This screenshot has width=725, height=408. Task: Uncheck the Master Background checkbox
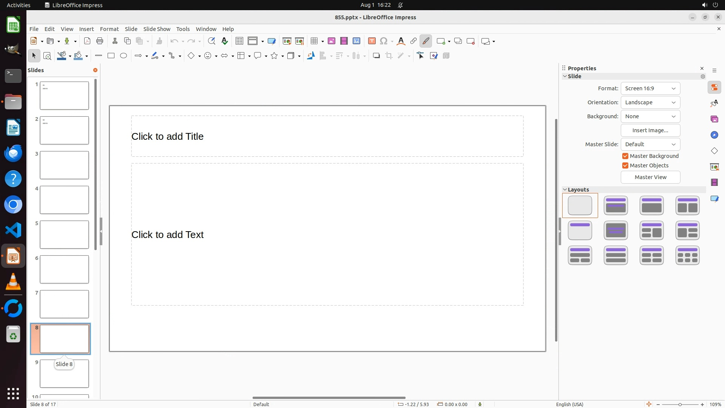point(625,156)
